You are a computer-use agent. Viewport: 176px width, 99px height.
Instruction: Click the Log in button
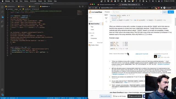click(x=165, y=12)
